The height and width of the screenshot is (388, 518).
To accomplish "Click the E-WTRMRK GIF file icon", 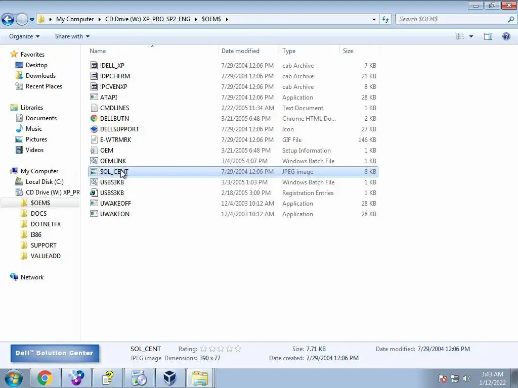I will coord(94,139).
